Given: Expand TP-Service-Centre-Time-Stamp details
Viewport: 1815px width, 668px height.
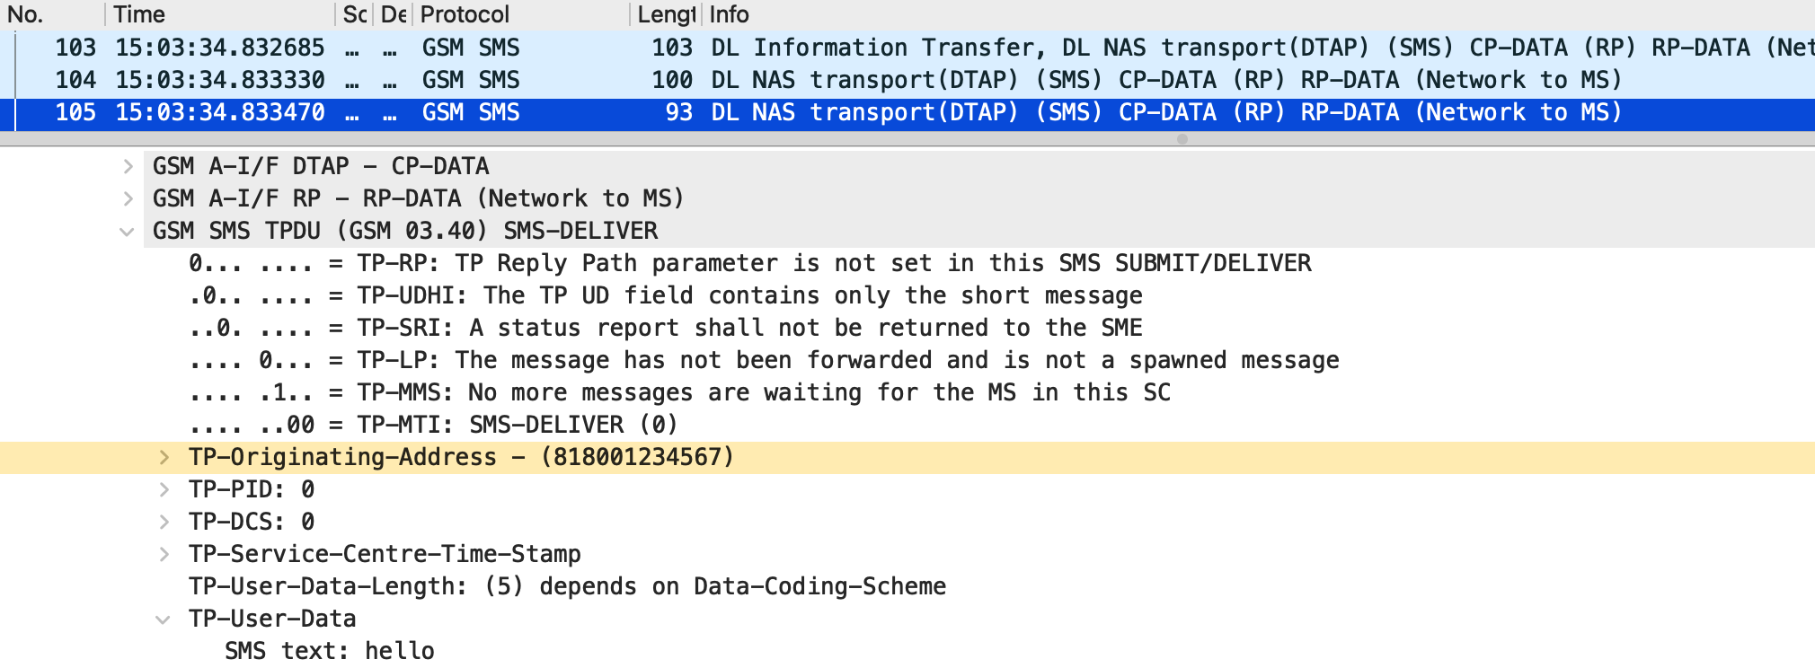Looking at the screenshot, I should point(164,555).
